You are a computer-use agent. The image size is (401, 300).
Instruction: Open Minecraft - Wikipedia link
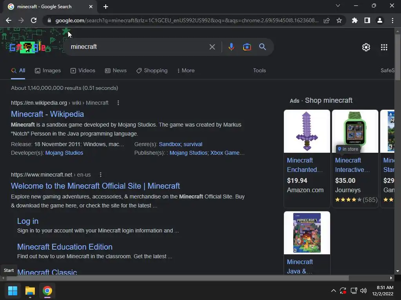point(47,114)
